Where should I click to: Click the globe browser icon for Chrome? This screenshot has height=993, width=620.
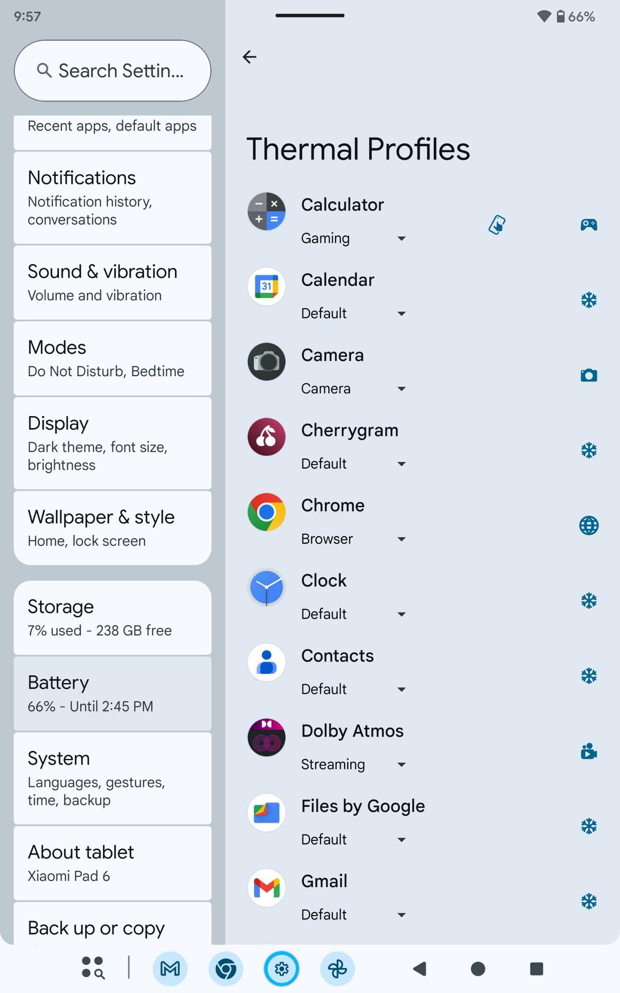589,525
